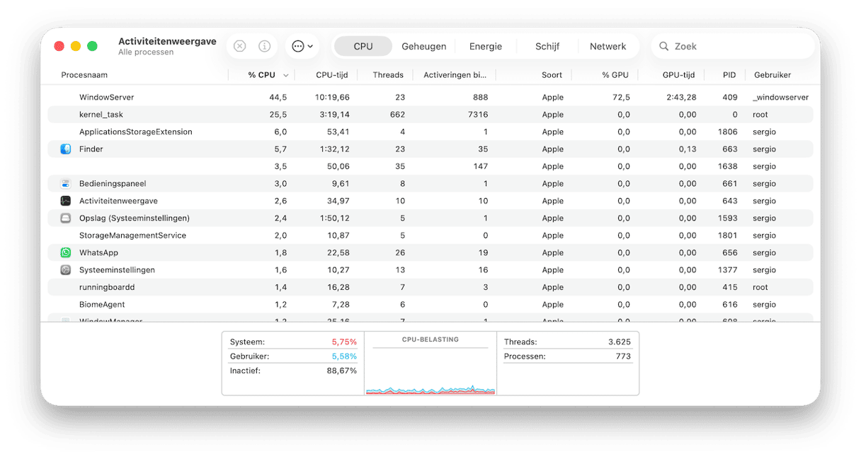Image resolution: width=861 pixels, height=459 pixels.
Task: Select the BiomeAgent process row
Action: tap(430, 305)
